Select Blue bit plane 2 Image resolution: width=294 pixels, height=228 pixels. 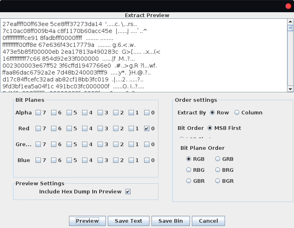(x=116, y=160)
